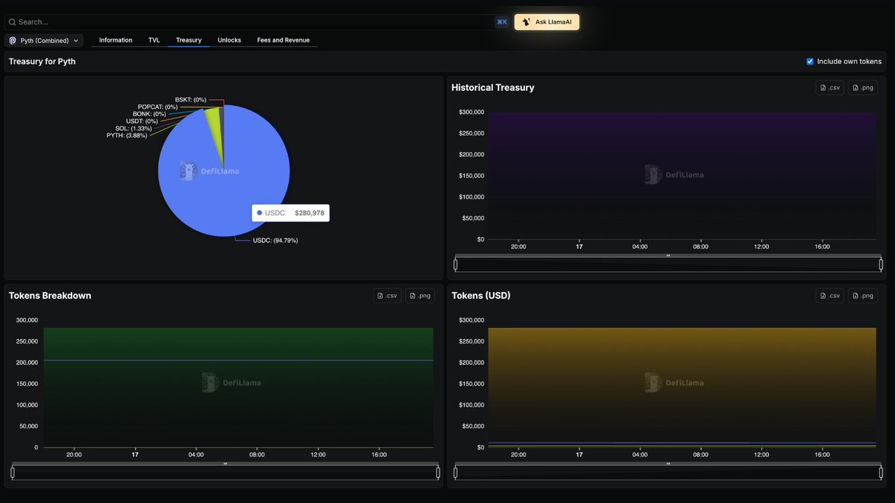This screenshot has width=895, height=503.
Task: Open the Unlocks tab
Action: pyautogui.click(x=229, y=39)
